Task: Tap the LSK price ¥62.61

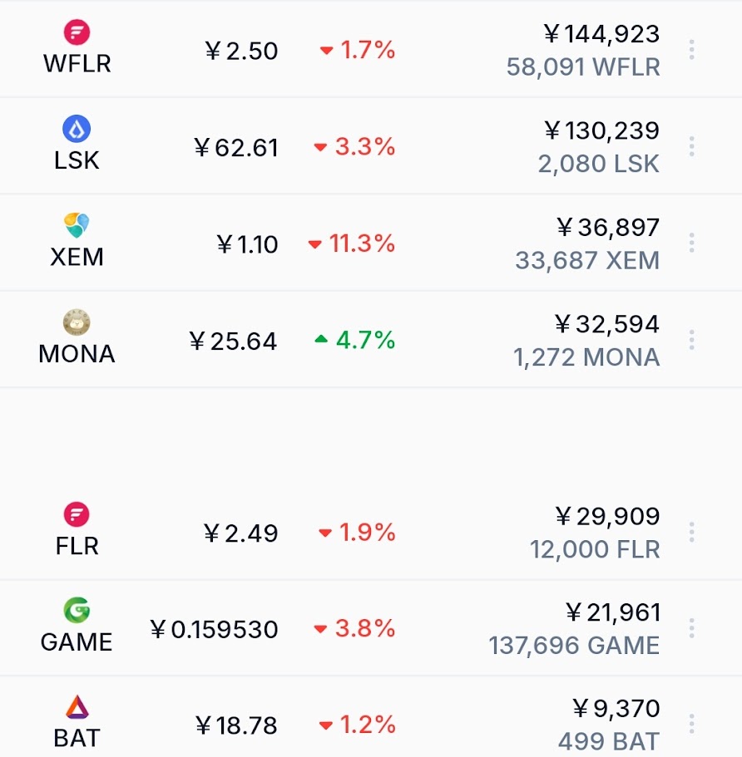Action: [x=236, y=147]
